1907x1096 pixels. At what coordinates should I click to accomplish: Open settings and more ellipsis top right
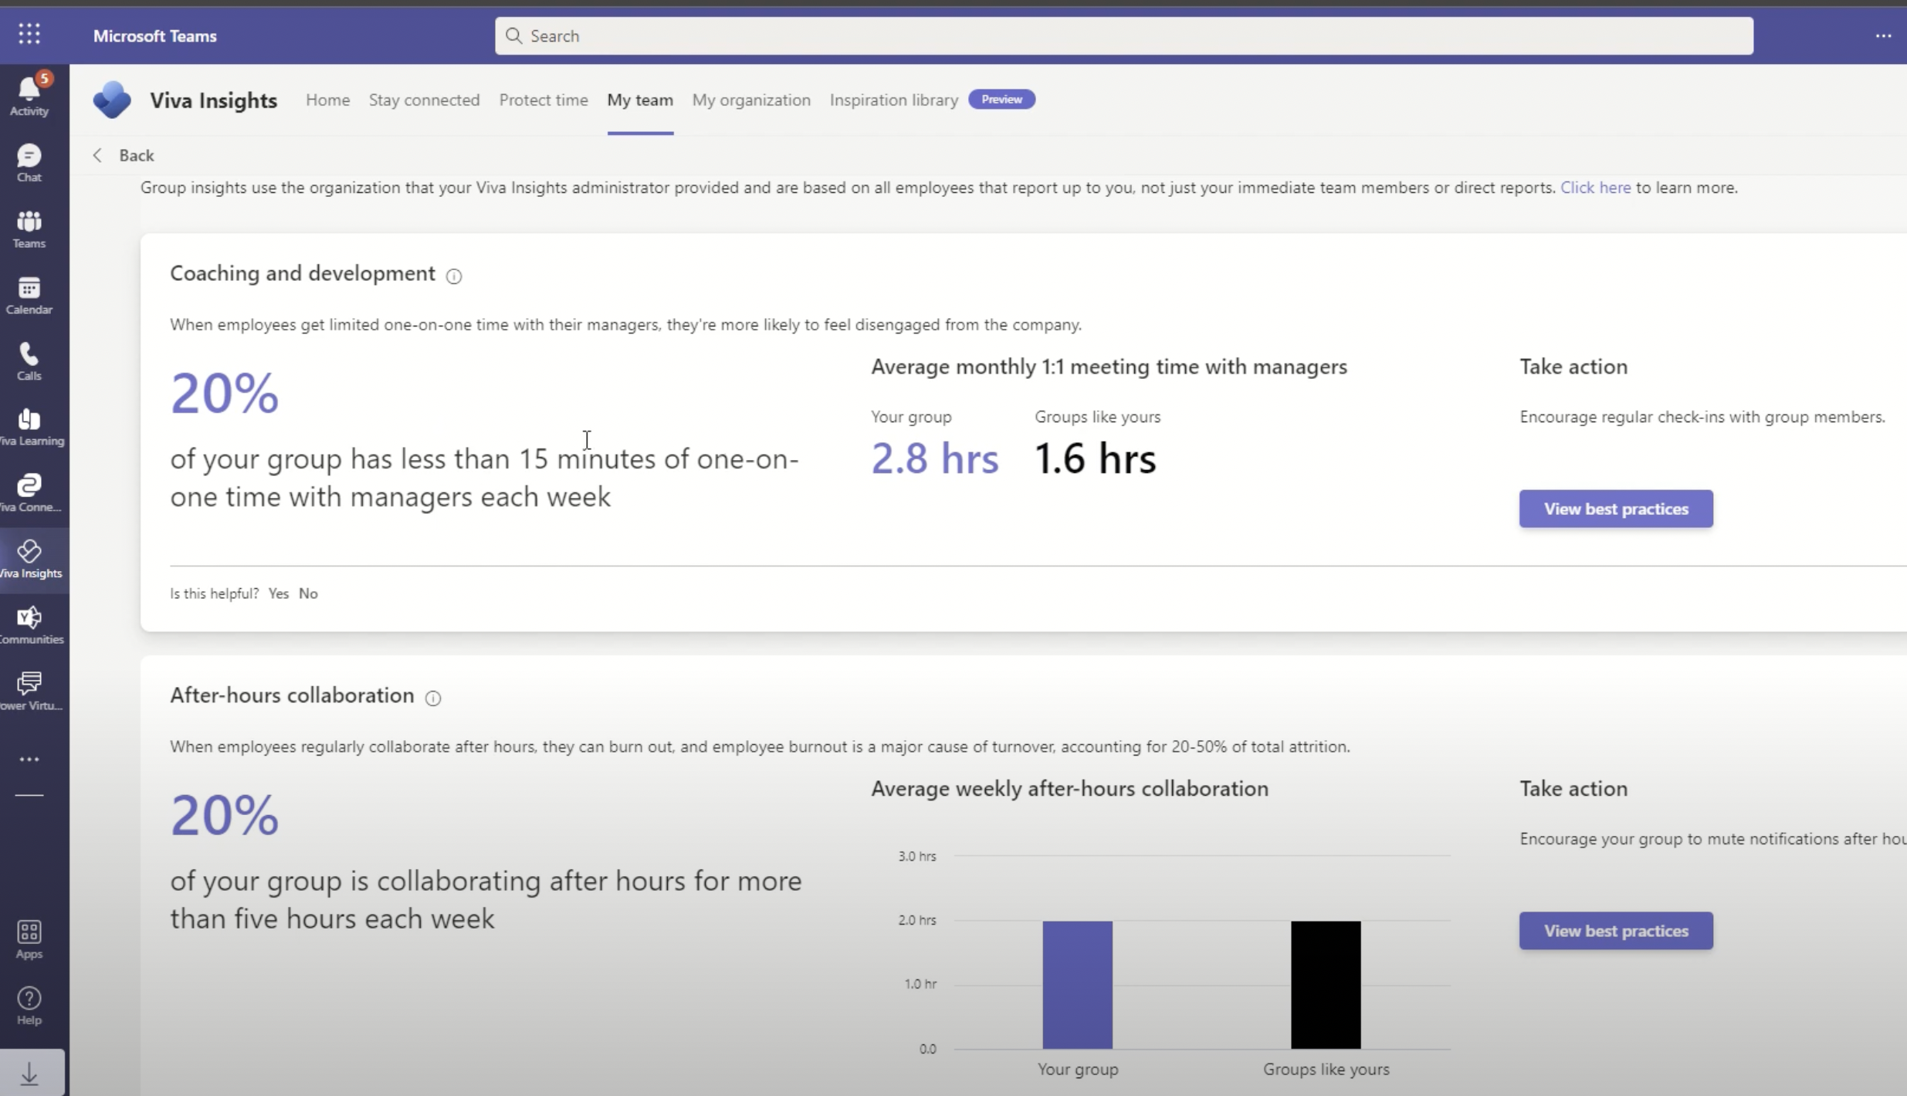pyautogui.click(x=1883, y=36)
